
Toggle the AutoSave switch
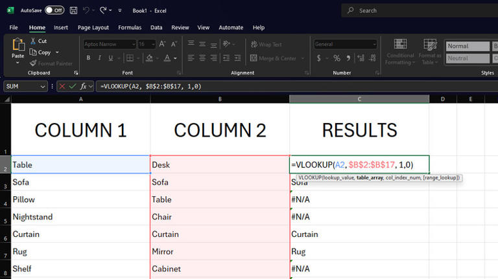[54, 10]
